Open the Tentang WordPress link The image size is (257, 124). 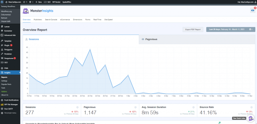tap(8, 6)
